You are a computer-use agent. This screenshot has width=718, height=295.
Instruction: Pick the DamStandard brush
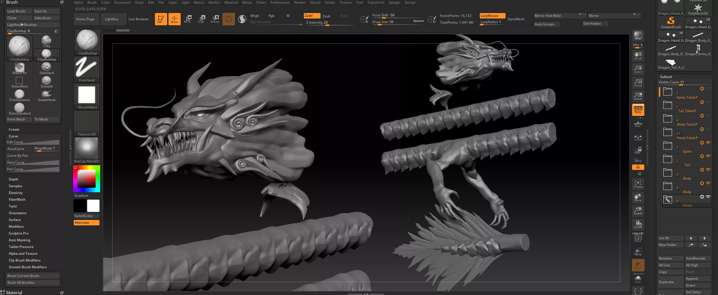pyautogui.click(x=19, y=109)
